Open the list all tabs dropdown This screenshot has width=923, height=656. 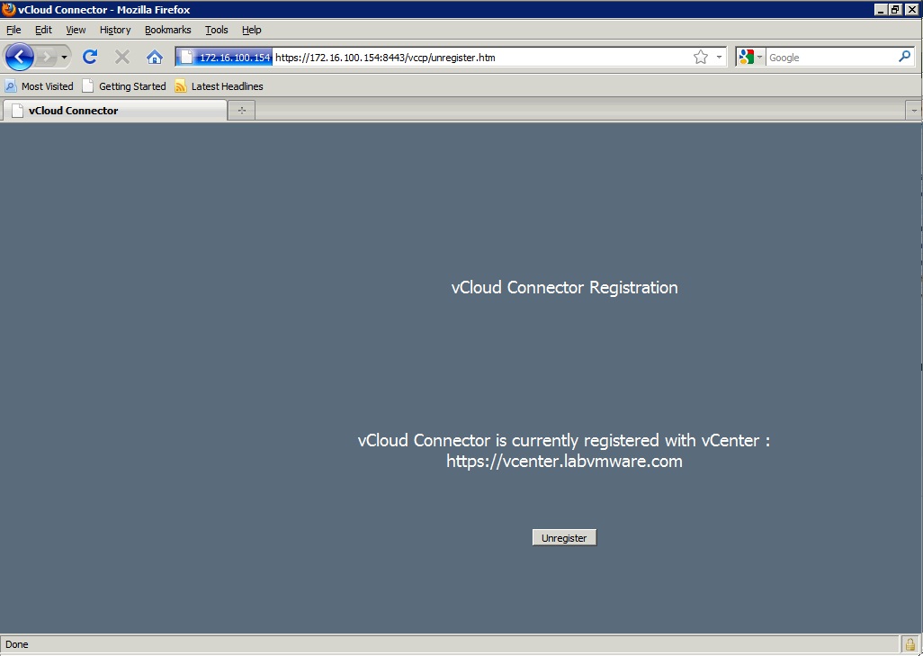coord(914,110)
